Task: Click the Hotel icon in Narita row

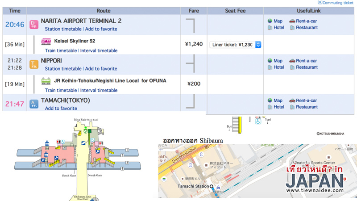Action: pyautogui.click(x=270, y=28)
